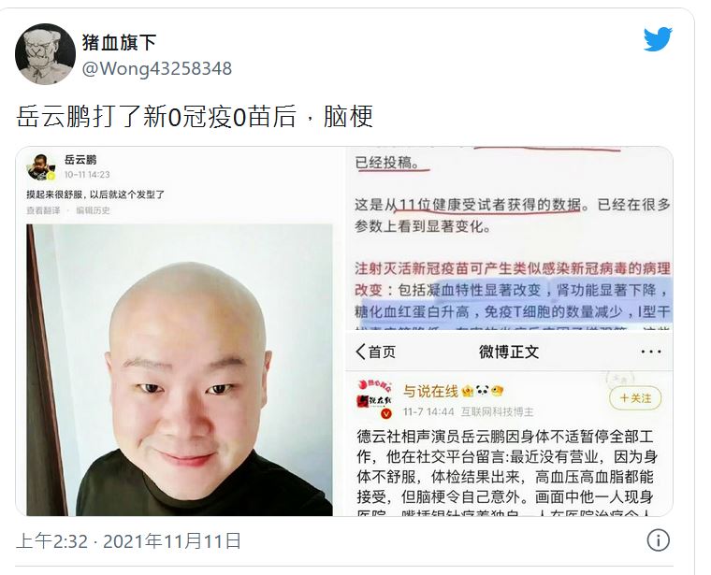Open the bald man selfie photo
This screenshot has height=575, width=711.
pyautogui.click(x=180, y=369)
